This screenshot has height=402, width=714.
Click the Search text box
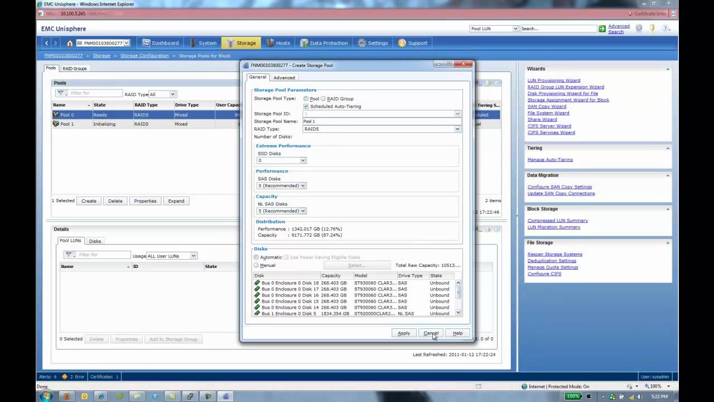point(558,28)
